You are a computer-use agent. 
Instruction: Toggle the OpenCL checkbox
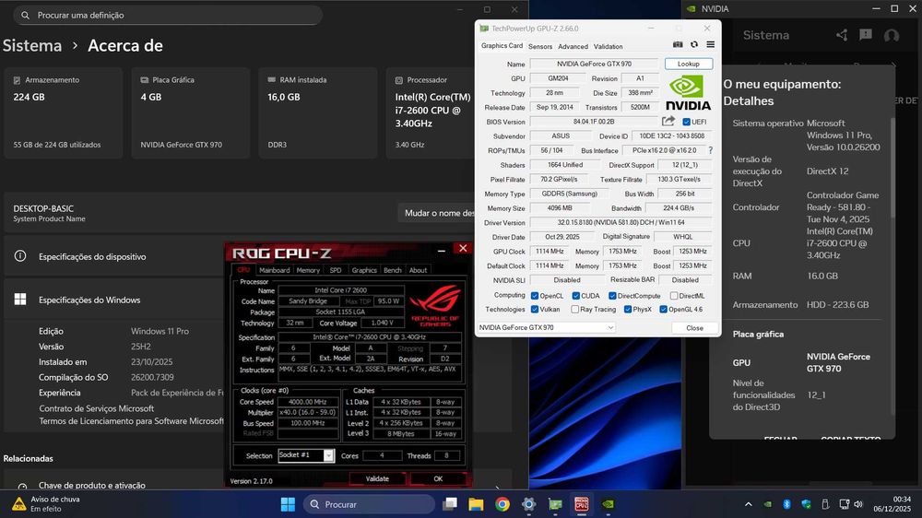[x=535, y=296]
